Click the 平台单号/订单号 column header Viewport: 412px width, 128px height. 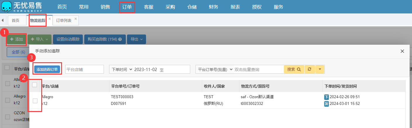pos(125,86)
